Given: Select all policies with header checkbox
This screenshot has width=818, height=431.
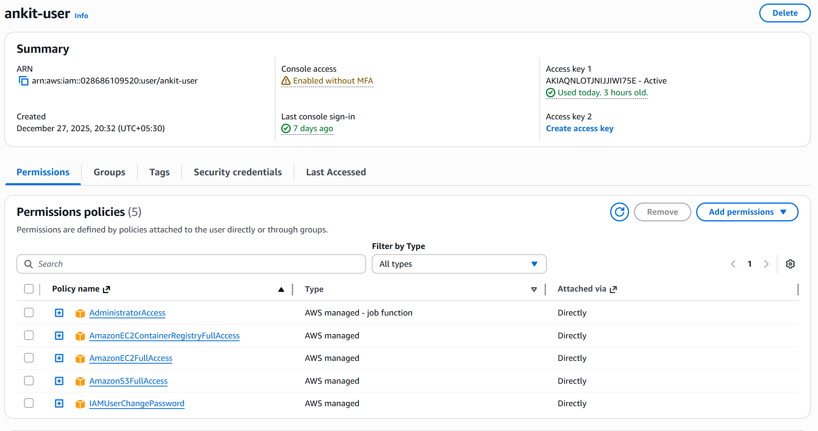Looking at the screenshot, I should tap(29, 289).
